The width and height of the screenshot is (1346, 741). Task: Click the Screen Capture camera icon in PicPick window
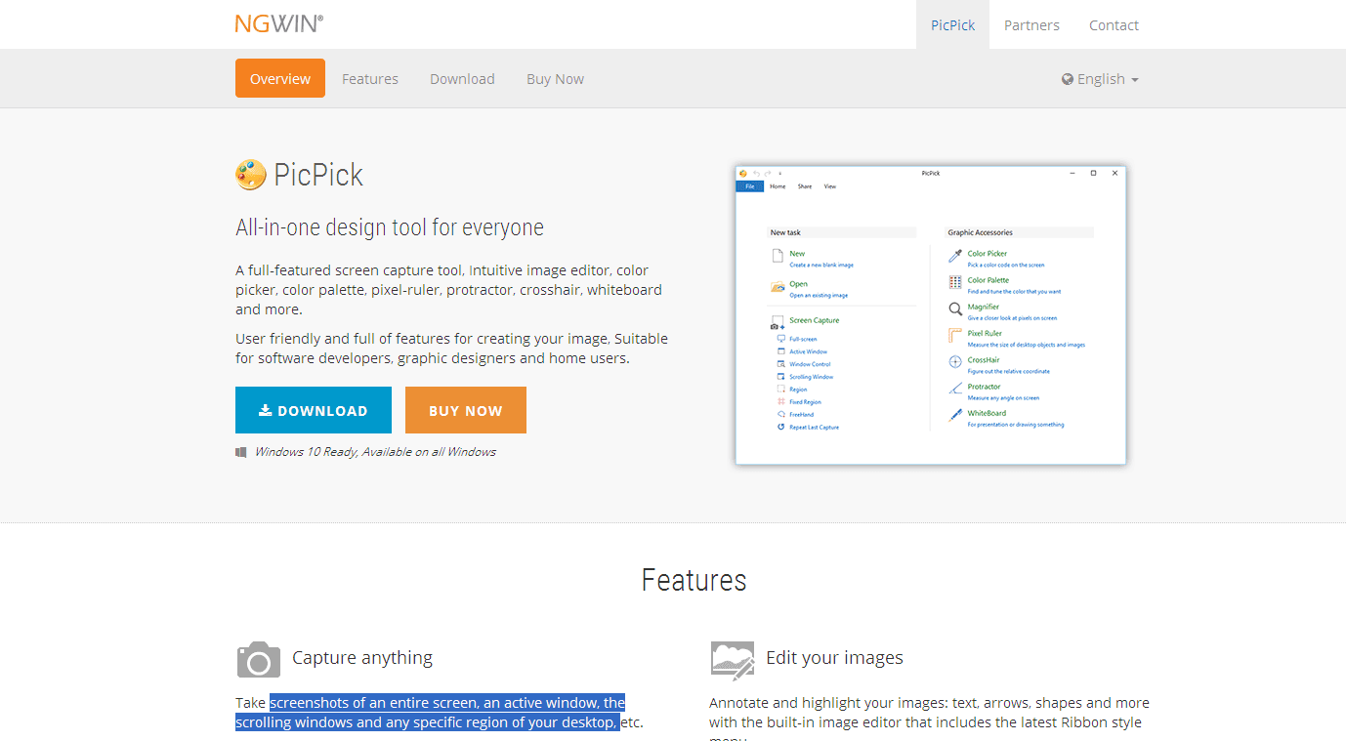pos(778,322)
